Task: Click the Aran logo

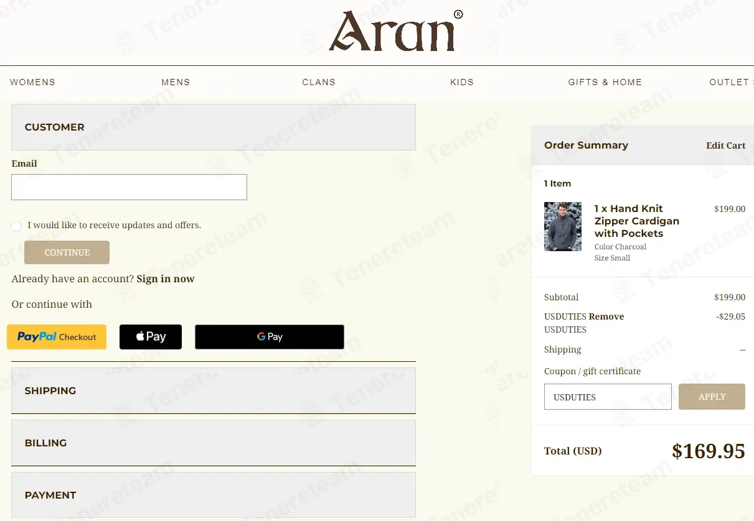Action: click(x=396, y=31)
